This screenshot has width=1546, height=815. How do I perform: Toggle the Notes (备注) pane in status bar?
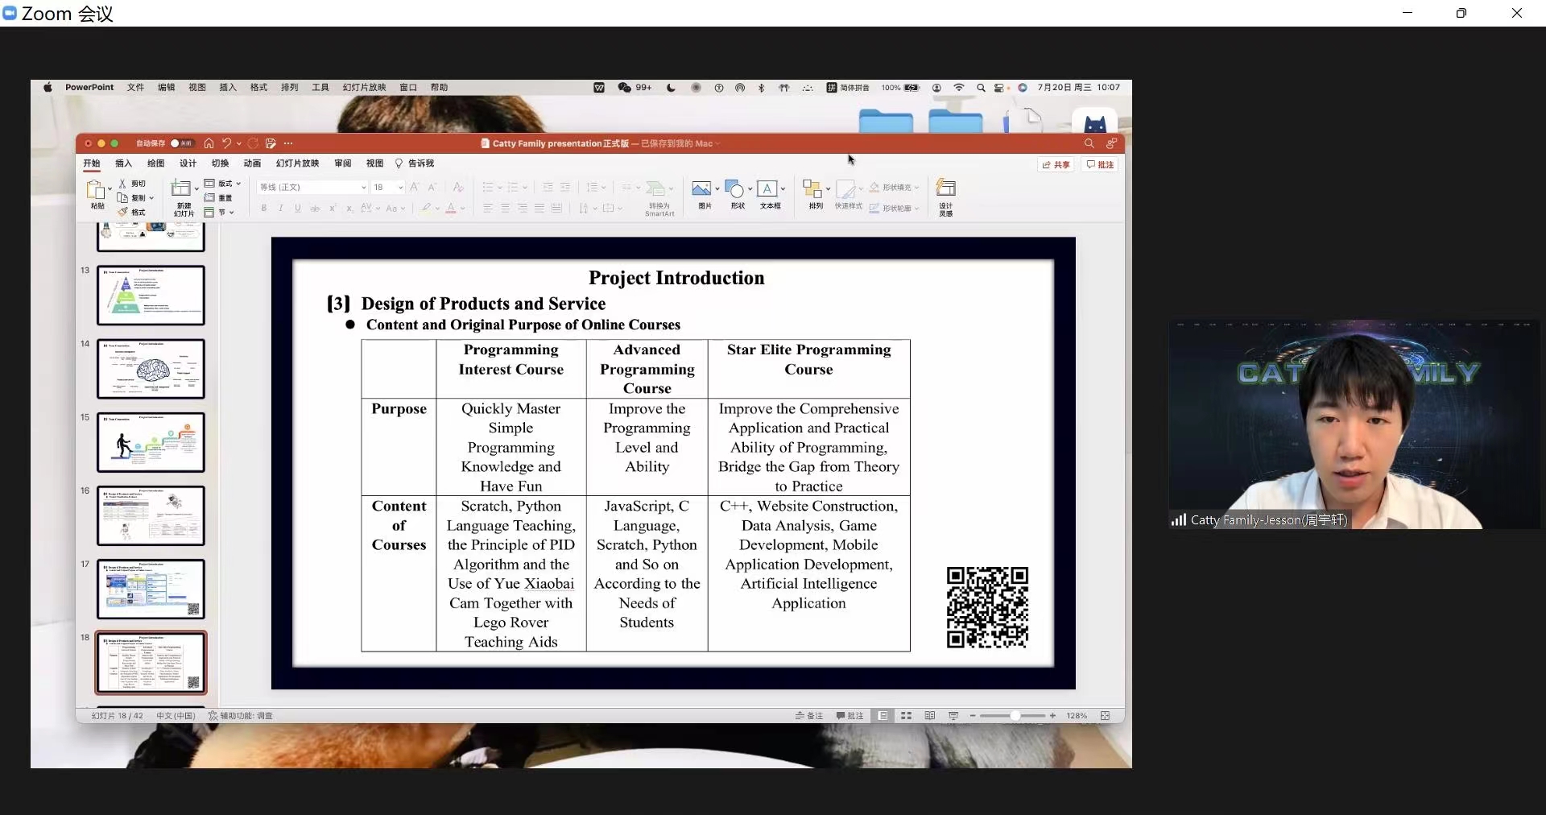[809, 716]
